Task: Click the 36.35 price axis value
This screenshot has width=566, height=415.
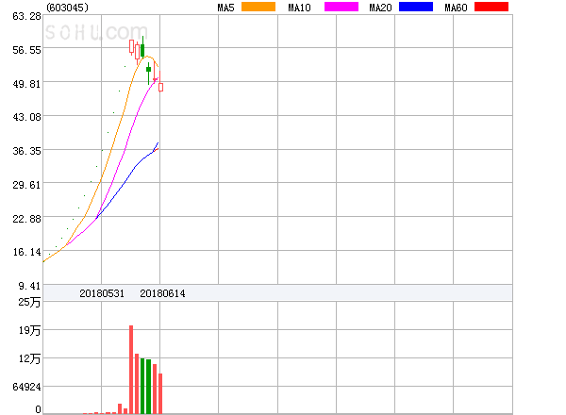Action: [26, 151]
